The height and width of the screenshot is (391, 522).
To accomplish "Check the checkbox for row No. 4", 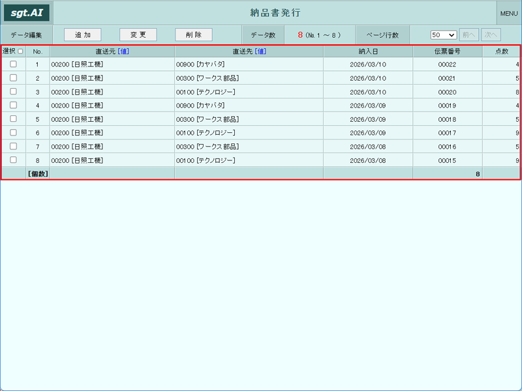I will [x=13, y=105].
